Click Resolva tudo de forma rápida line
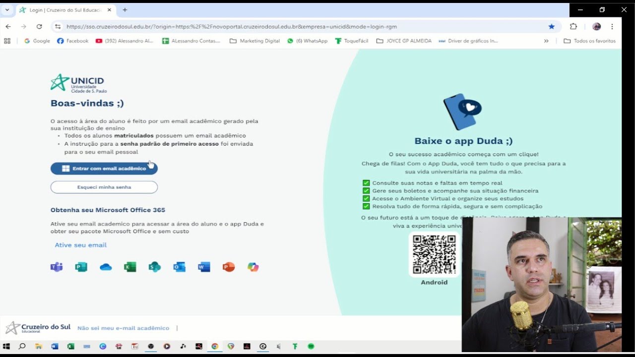This screenshot has height=357, width=635. 452,206
